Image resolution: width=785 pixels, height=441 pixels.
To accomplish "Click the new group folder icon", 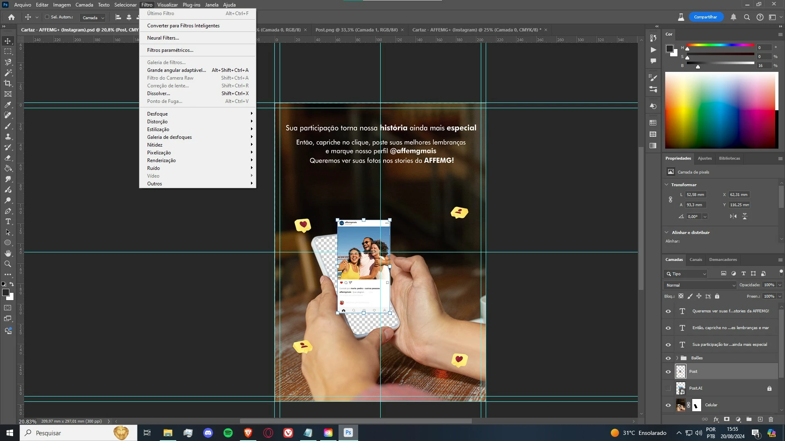I will click(749, 419).
